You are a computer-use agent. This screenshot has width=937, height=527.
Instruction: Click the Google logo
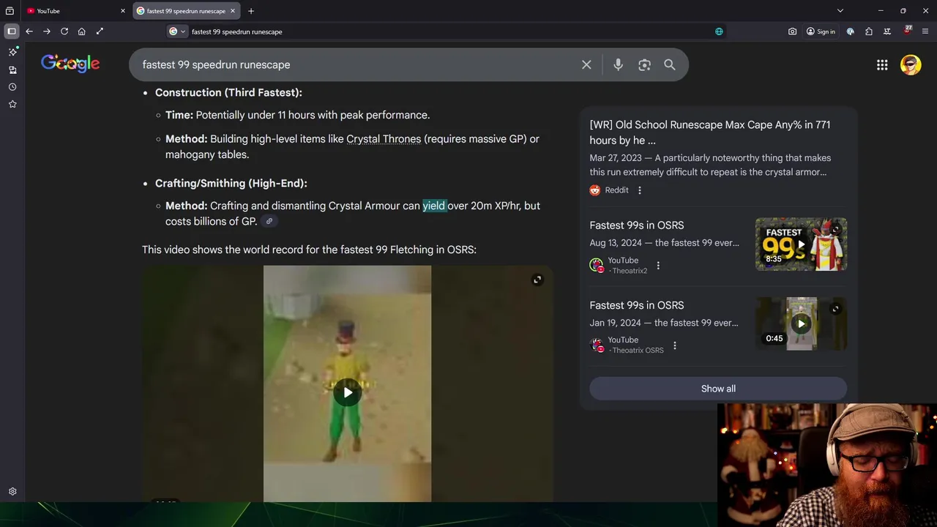click(x=70, y=64)
